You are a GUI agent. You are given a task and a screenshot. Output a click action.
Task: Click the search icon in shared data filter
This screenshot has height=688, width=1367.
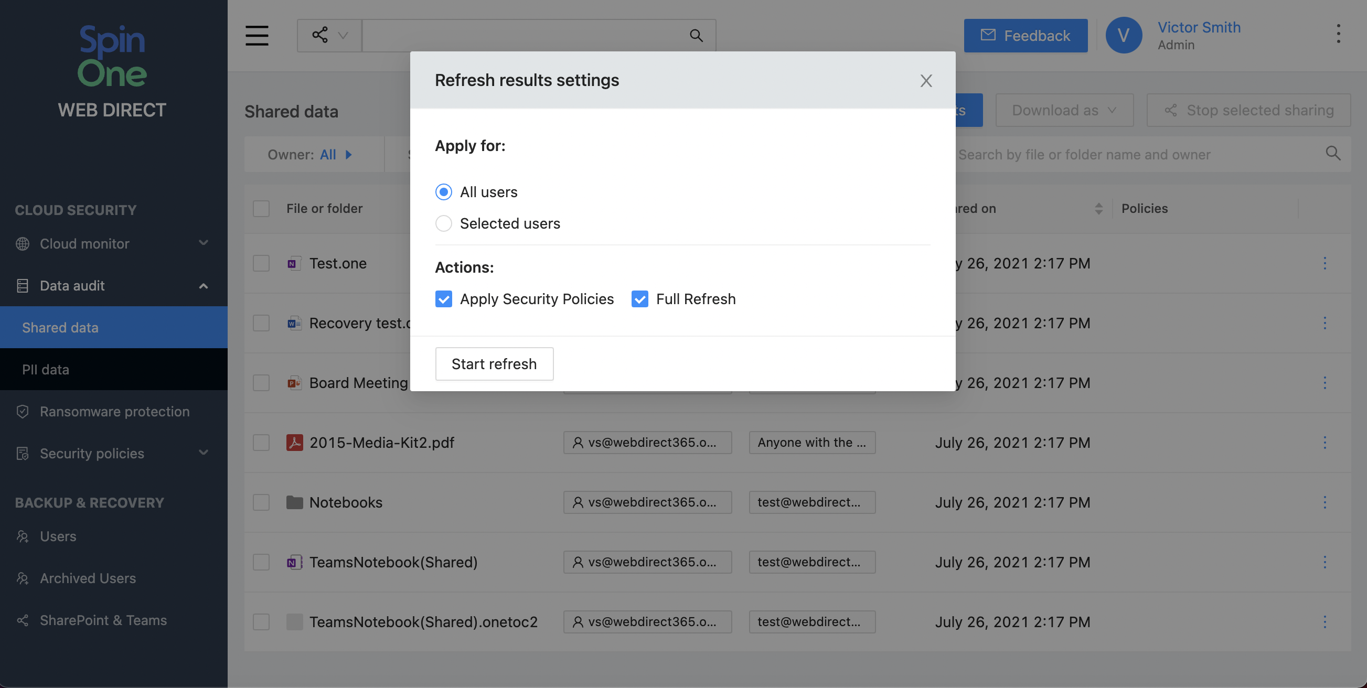pyautogui.click(x=1332, y=154)
